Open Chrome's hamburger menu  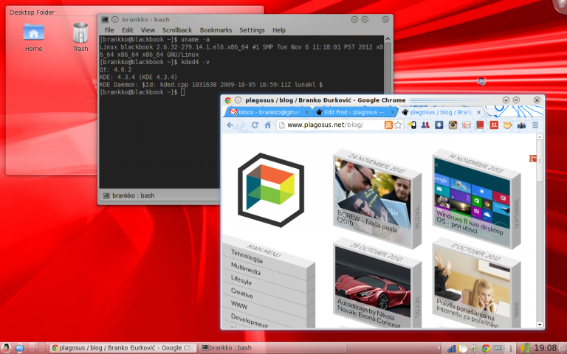tap(535, 125)
